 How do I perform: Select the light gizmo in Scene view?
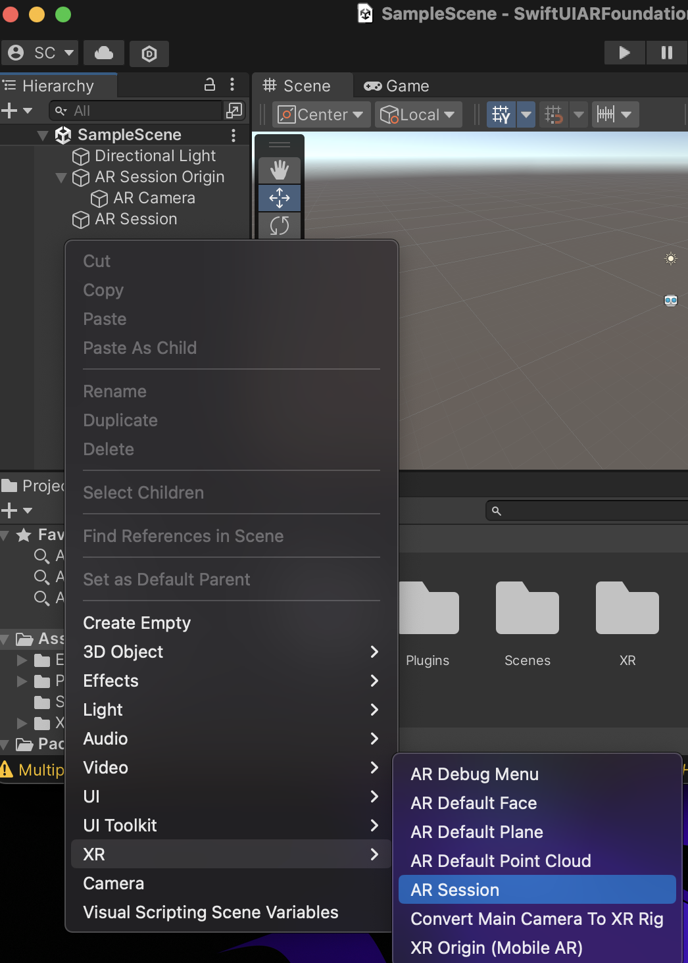point(671,259)
